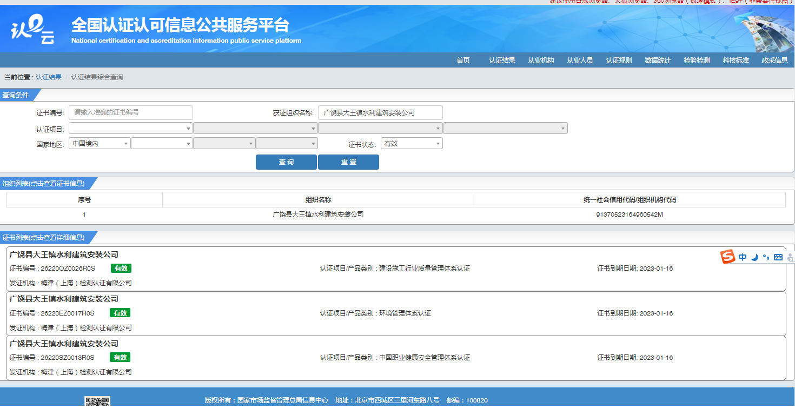Click credit code 91370523164960542M
This screenshot has width=795, height=409.
(630, 214)
